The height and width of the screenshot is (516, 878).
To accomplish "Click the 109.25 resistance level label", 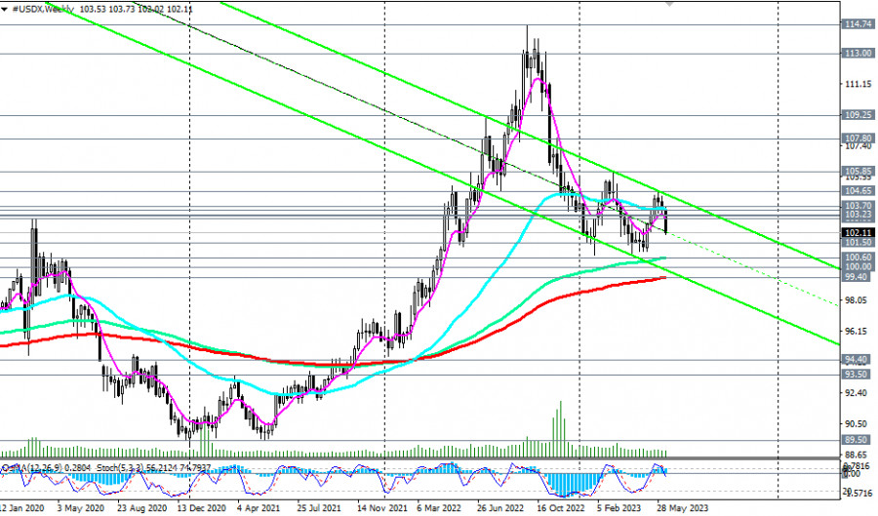I will point(858,115).
